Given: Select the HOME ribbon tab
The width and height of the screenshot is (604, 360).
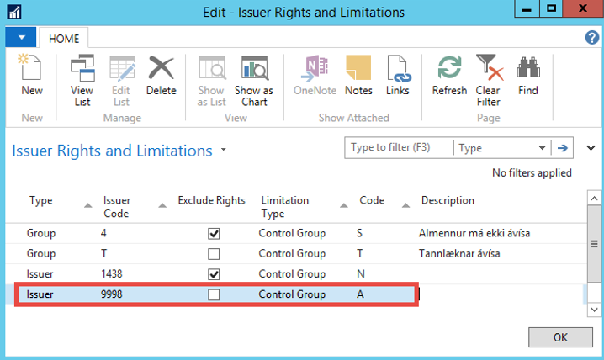Looking at the screenshot, I should click(x=63, y=39).
